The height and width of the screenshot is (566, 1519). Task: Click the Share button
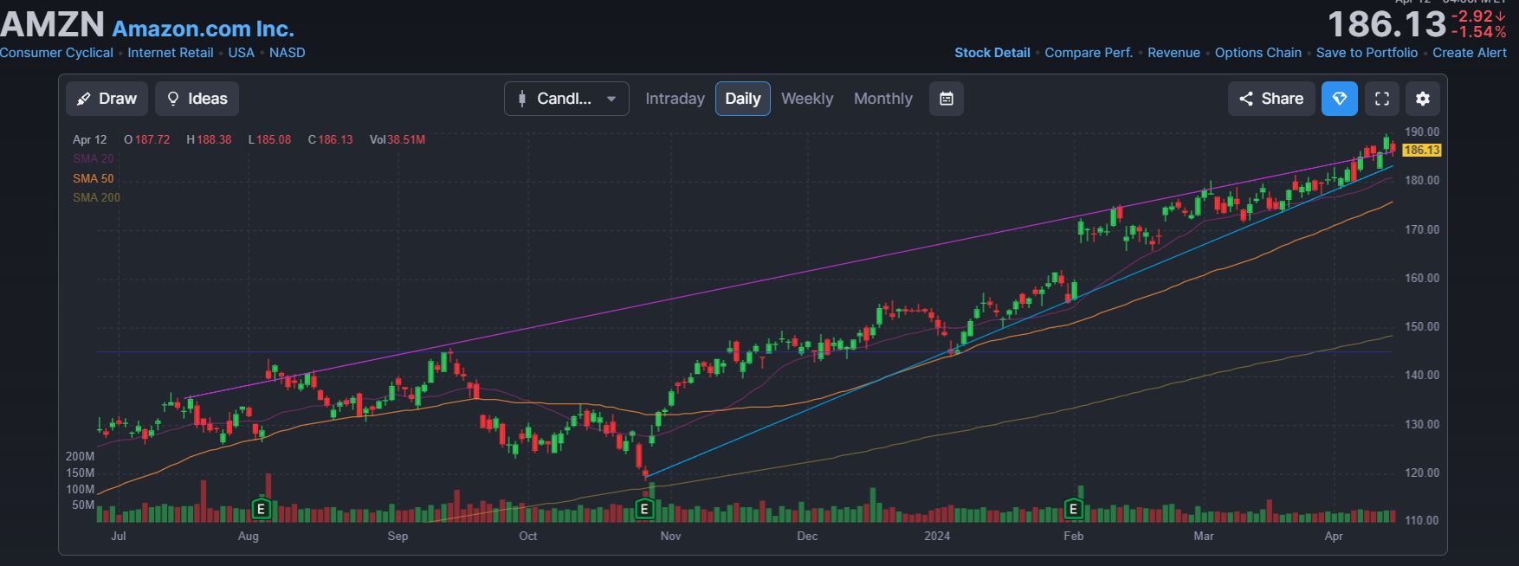[1271, 99]
